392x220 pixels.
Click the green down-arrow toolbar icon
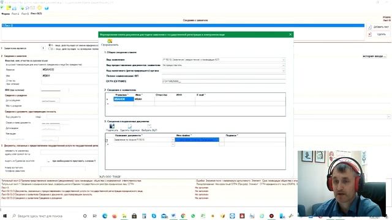pyautogui.click(x=22, y=8)
